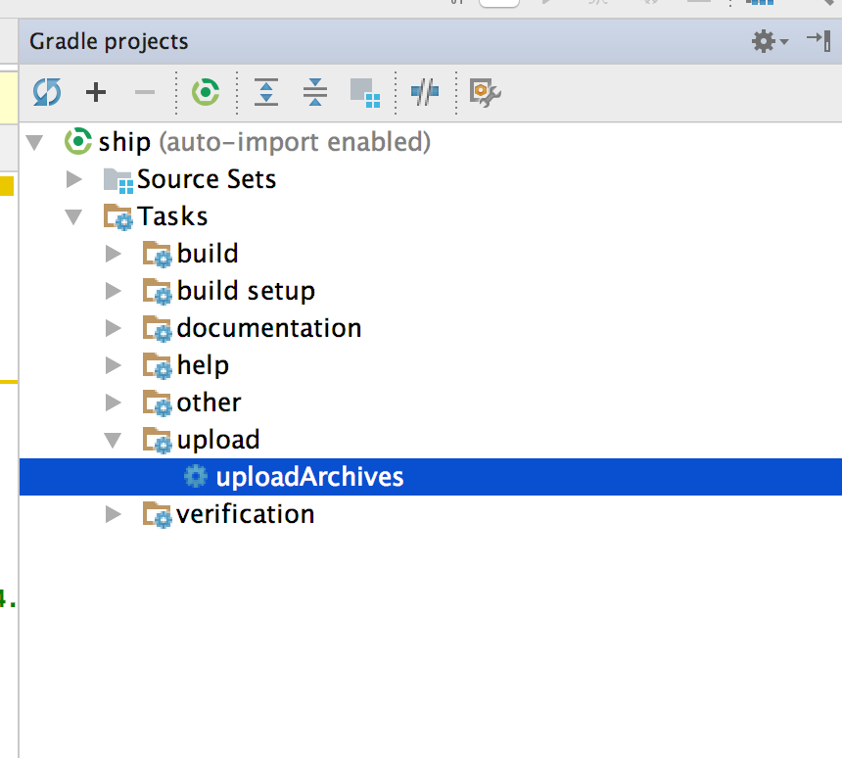This screenshot has height=758, width=842.
Task: Collapse the upload task group
Action: pos(114,440)
